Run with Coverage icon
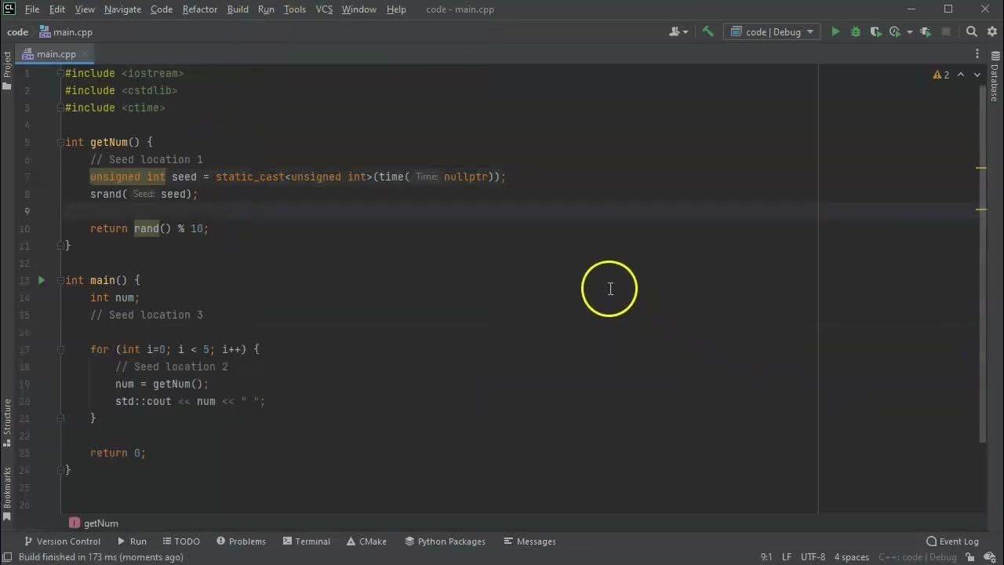The width and height of the screenshot is (1004, 565). pyautogui.click(x=876, y=32)
